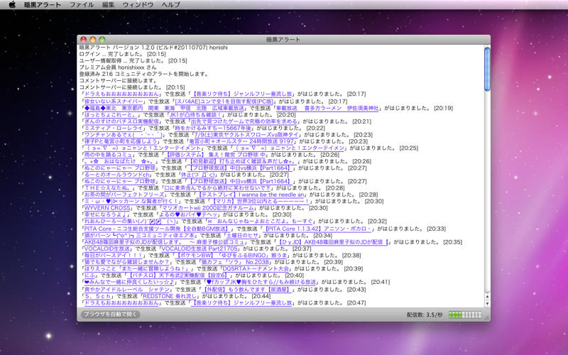Click the green 配信数 level indicator bar

pos(465,315)
